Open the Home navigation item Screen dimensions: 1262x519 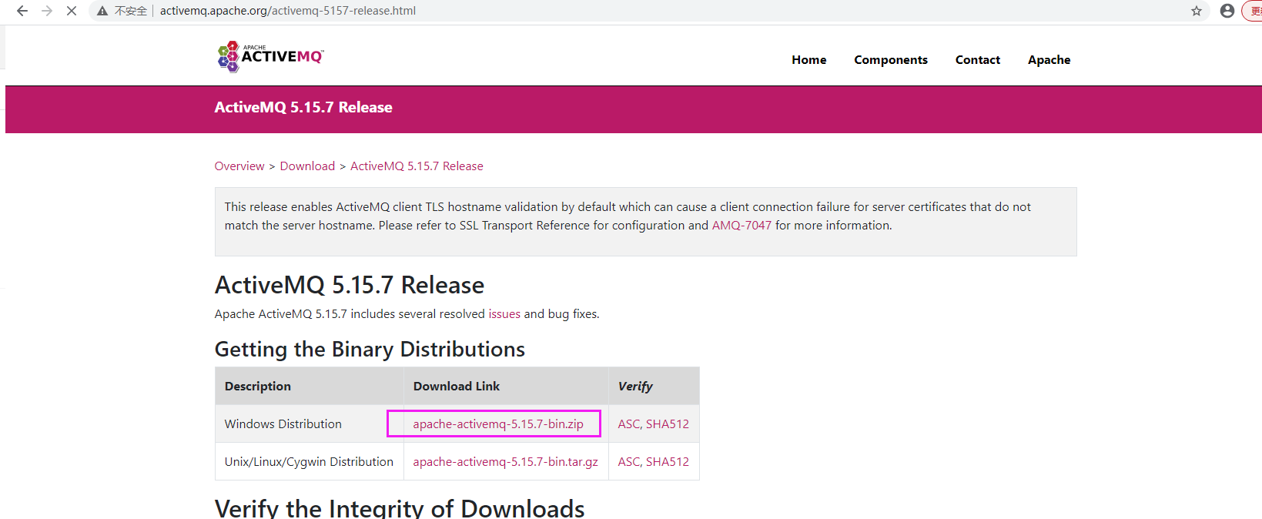[x=809, y=60]
